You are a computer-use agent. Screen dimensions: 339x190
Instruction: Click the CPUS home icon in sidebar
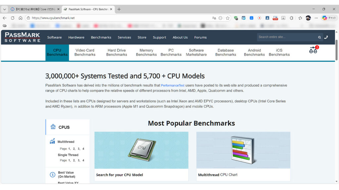point(53,127)
